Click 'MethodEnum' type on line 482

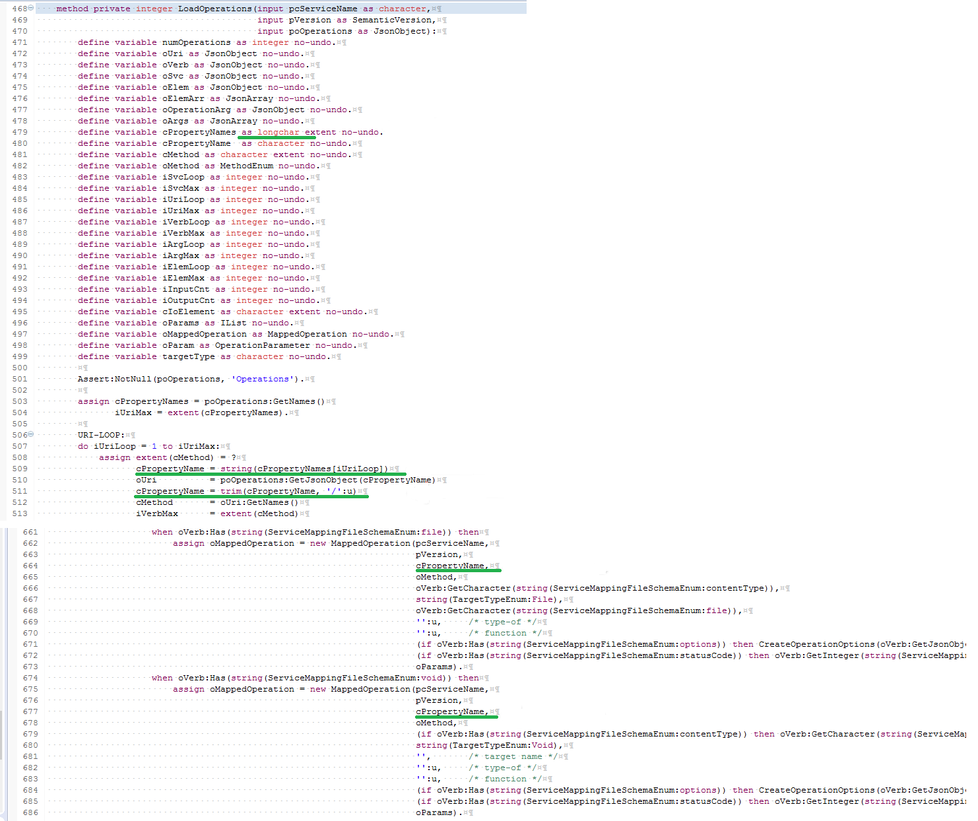247,166
